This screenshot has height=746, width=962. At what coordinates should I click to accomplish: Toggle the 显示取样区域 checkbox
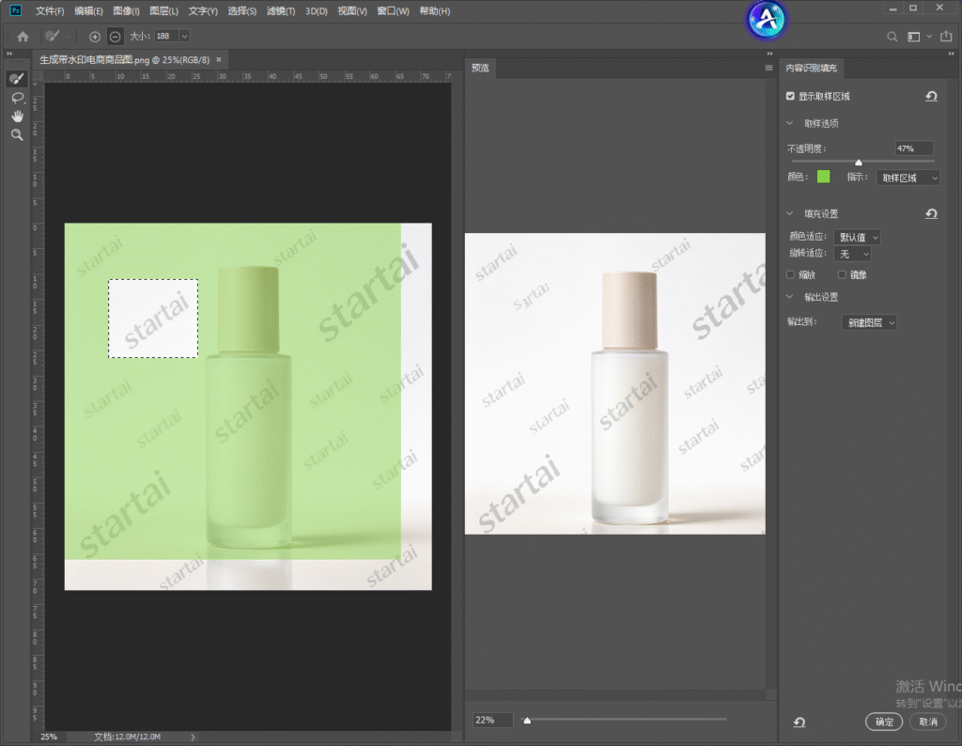tap(790, 97)
